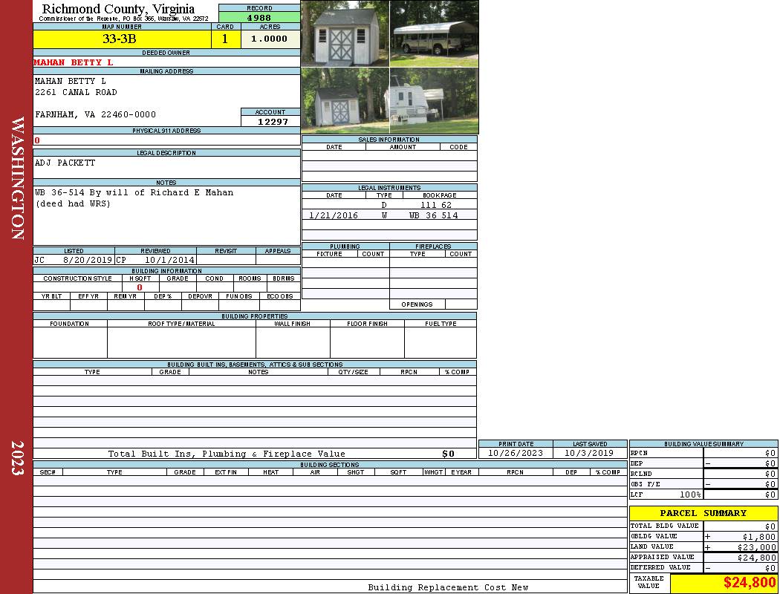Click the yellow Parcel Summary header
This screenshot has height=594, width=780.
click(x=703, y=513)
